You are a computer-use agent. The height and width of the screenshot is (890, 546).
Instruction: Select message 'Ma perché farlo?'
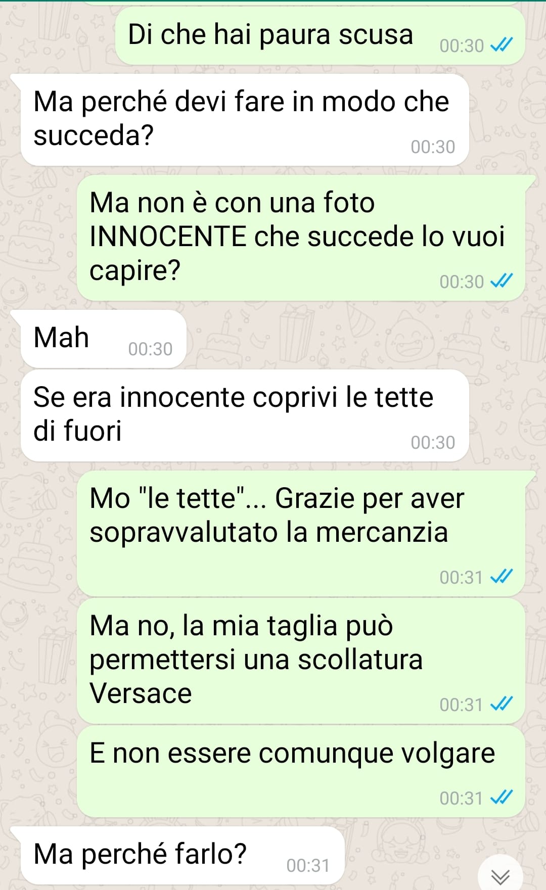[182, 855]
